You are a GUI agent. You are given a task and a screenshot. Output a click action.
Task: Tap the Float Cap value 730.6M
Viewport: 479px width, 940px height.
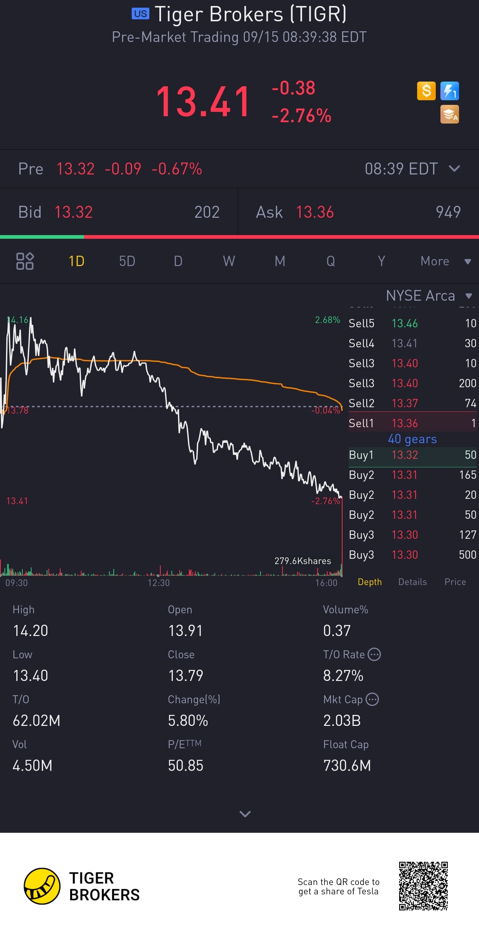point(347,765)
